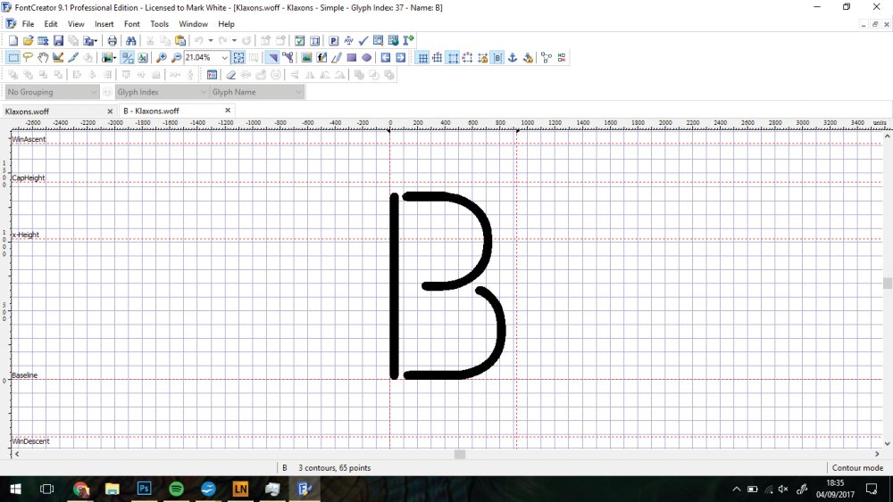Toggle the guidelines display

(x=453, y=57)
